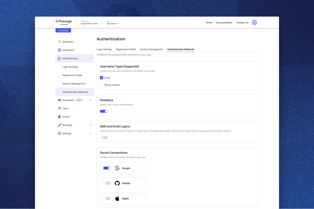Open the Documentation page

224,22
